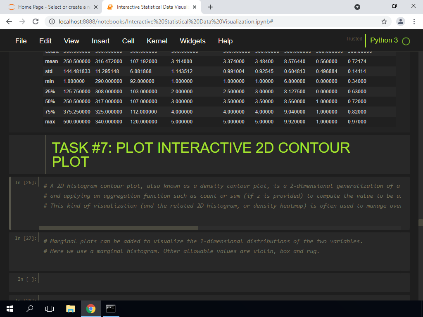Select the TASK #7 contour plot heading cell
This screenshot has height=317, width=423.
(x=209, y=155)
